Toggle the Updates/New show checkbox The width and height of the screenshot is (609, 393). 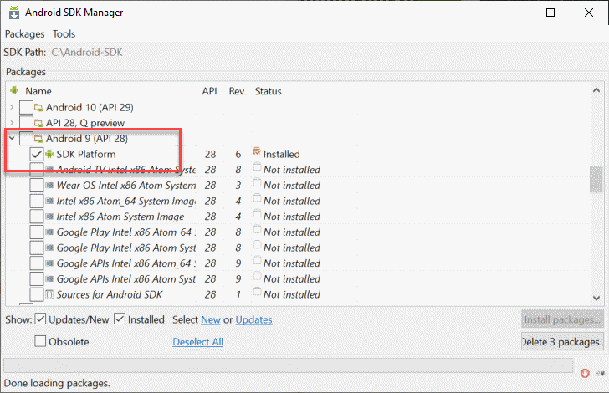tap(41, 319)
